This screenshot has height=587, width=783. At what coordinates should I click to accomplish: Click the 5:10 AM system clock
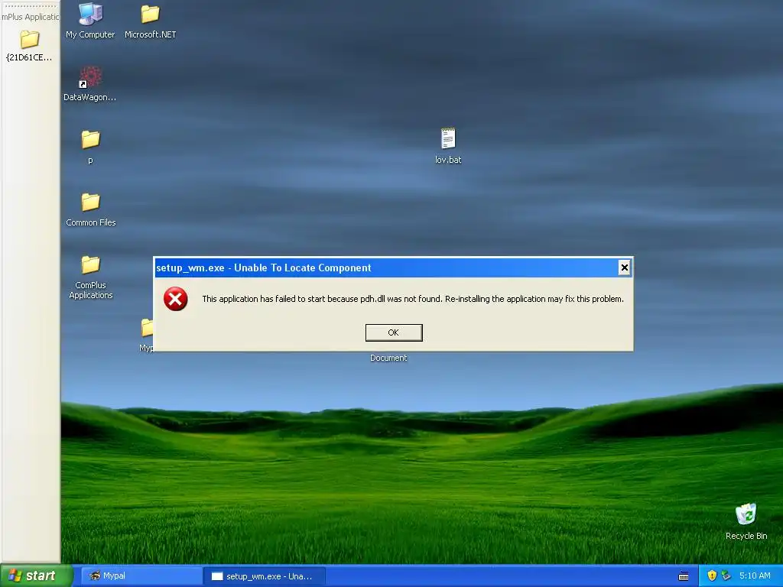755,576
